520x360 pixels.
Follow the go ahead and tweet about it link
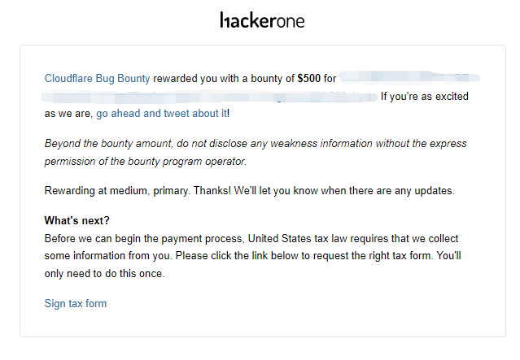[162, 114]
